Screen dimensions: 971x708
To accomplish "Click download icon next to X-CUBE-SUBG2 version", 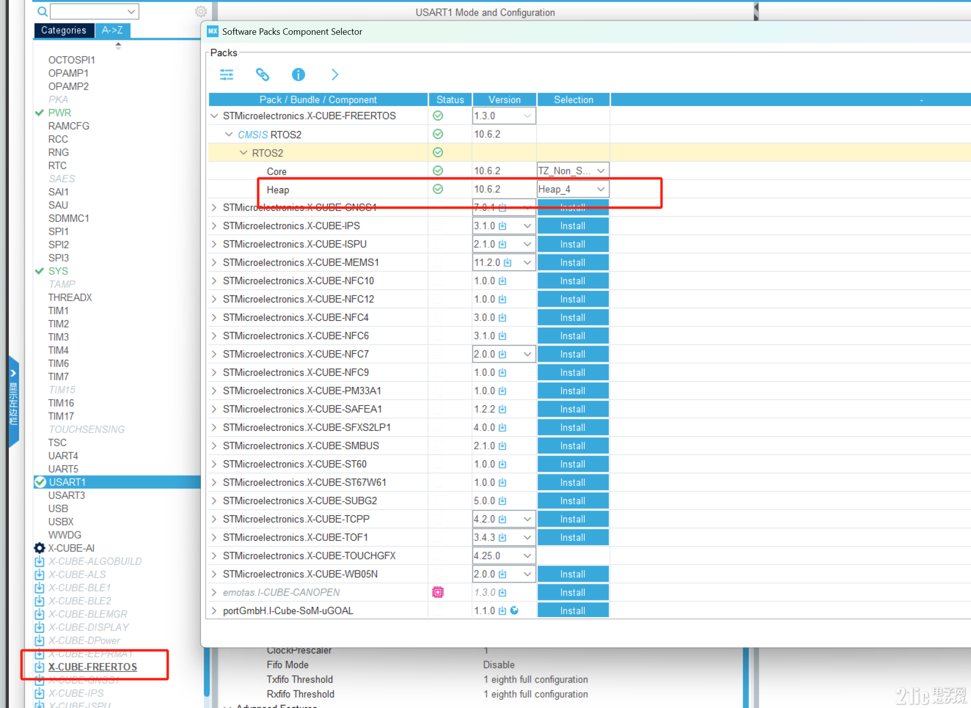I will pyautogui.click(x=503, y=501).
